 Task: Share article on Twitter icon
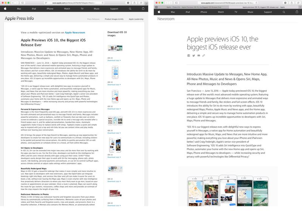click(194, 56)
